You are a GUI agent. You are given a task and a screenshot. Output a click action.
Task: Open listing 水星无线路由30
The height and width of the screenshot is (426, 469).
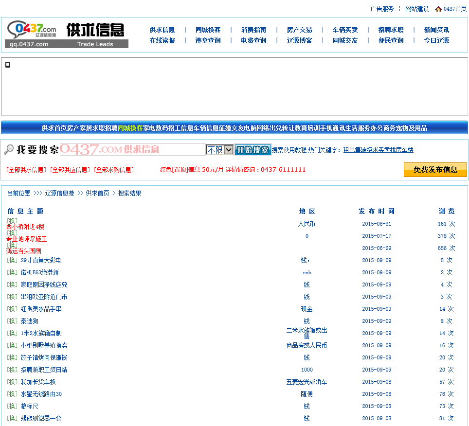[x=41, y=394]
